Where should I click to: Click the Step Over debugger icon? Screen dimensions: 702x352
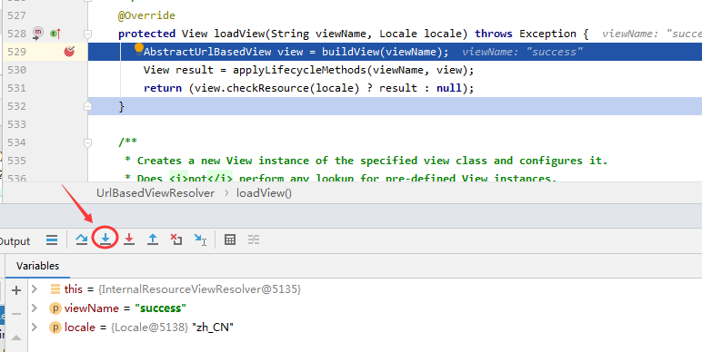pyautogui.click(x=82, y=240)
